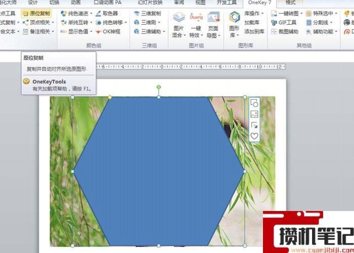
Task: Click the right-middle resize handle of hexagon
Action: (245, 172)
